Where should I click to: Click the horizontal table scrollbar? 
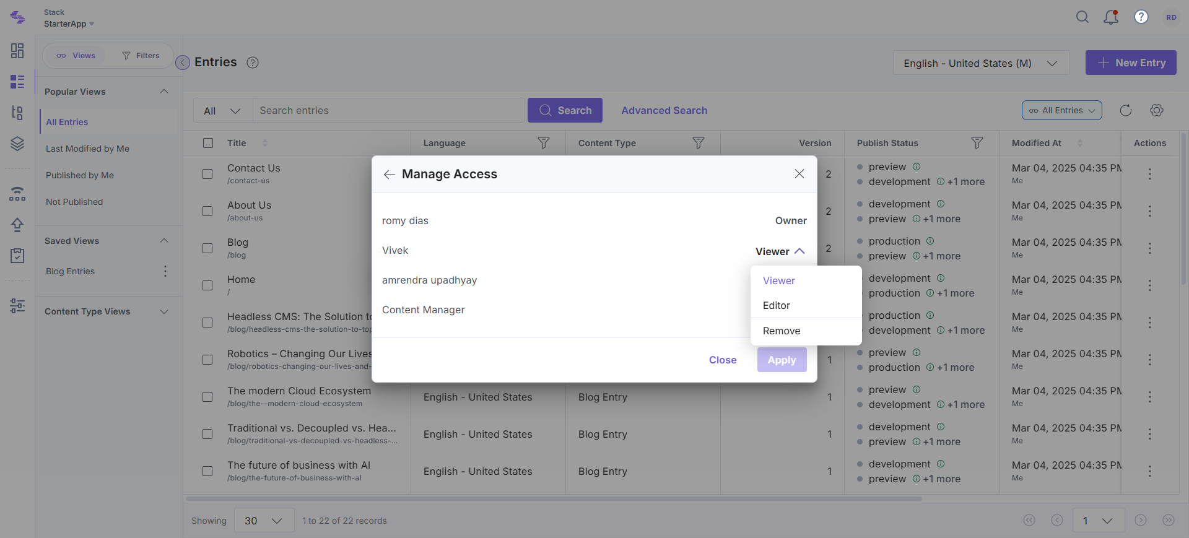coord(554,498)
